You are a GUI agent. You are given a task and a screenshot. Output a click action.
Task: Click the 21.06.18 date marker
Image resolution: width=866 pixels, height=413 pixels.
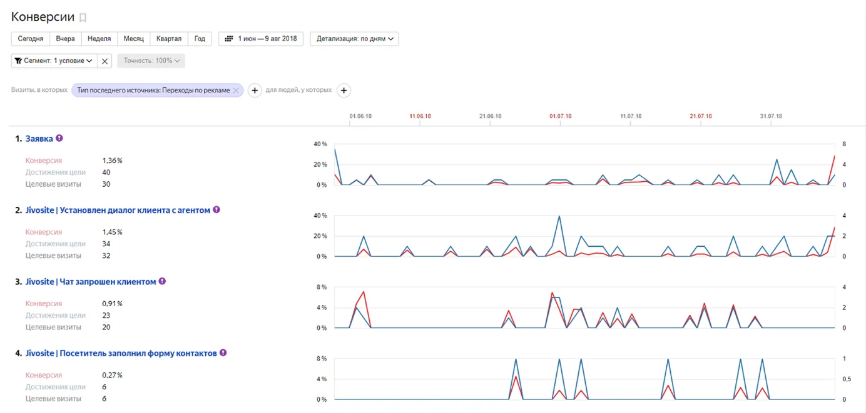491,116
